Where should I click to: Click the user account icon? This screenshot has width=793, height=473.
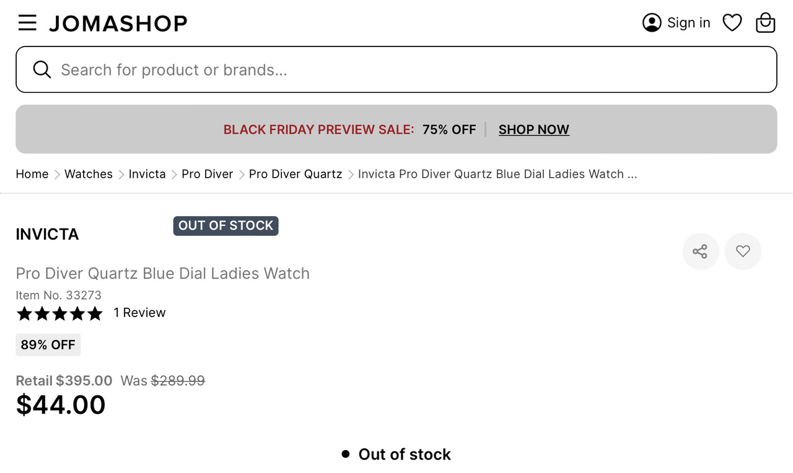click(652, 23)
